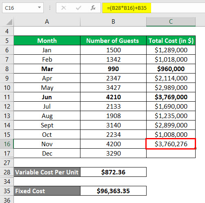Select the cell showing $3,760,276

tap(171, 144)
